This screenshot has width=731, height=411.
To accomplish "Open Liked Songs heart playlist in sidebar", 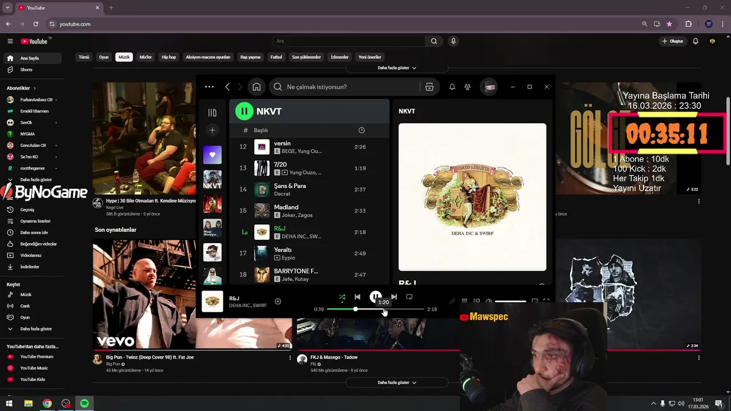I will (x=212, y=155).
